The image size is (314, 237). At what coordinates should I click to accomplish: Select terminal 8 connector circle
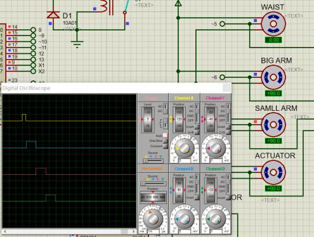pos(33,30)
